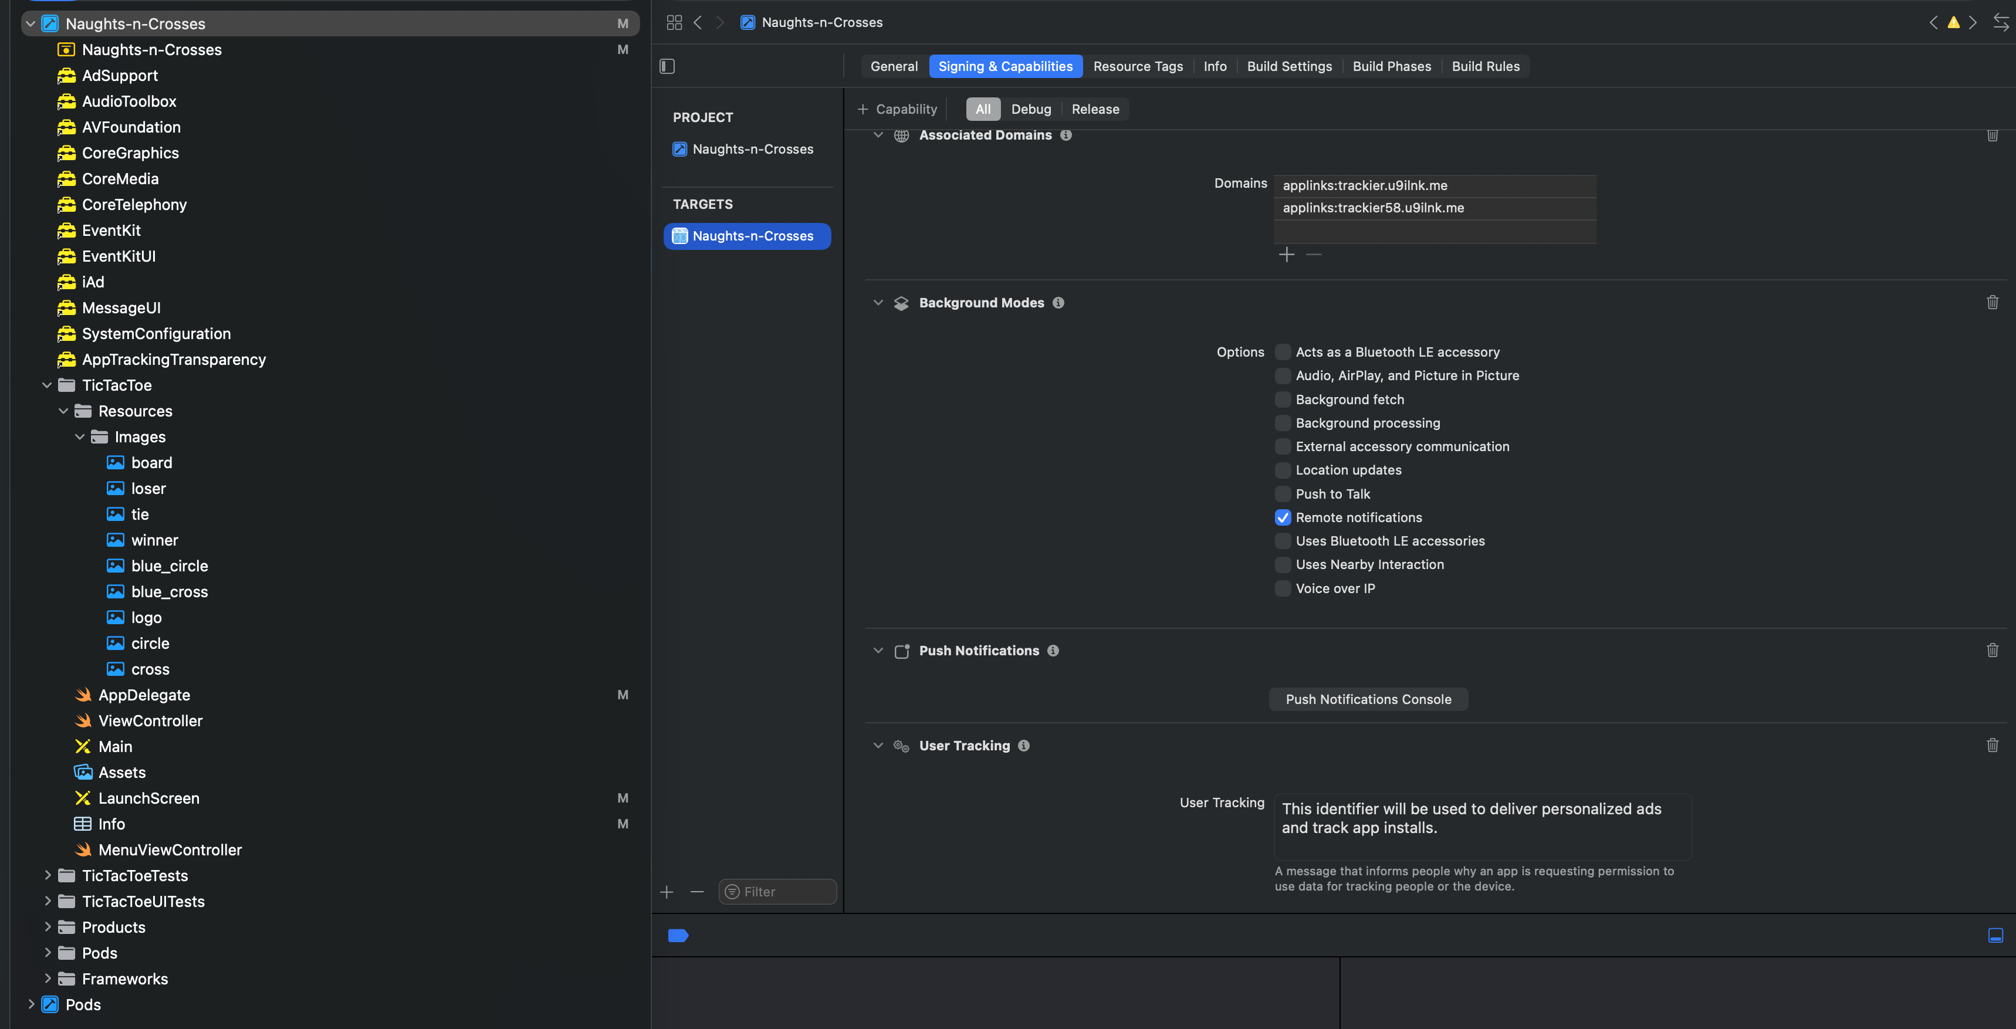Viewport: 2016px width, 1029px height.
Task: Switch to the Build Settings tab
Action: coord(1289,66)
